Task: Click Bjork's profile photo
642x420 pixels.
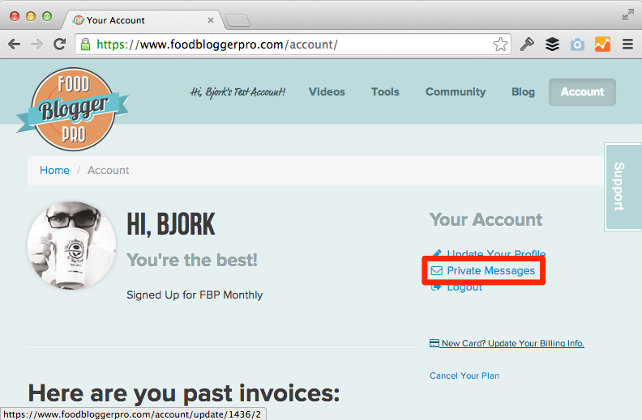Action: (71, 245)
